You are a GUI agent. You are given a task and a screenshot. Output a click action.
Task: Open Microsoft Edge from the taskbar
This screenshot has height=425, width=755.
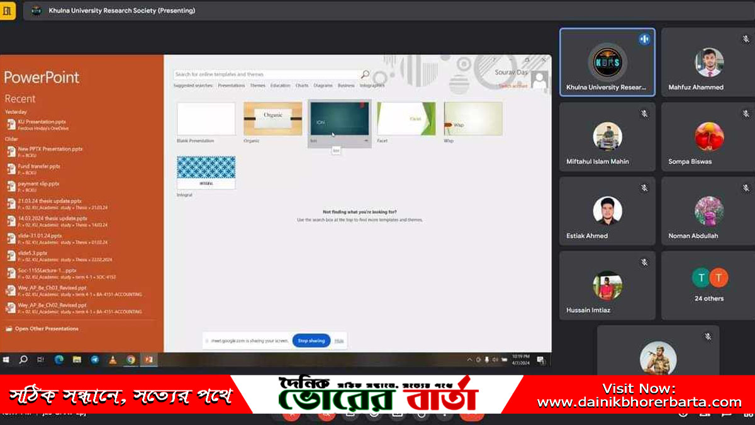click(x=59, y=360)
